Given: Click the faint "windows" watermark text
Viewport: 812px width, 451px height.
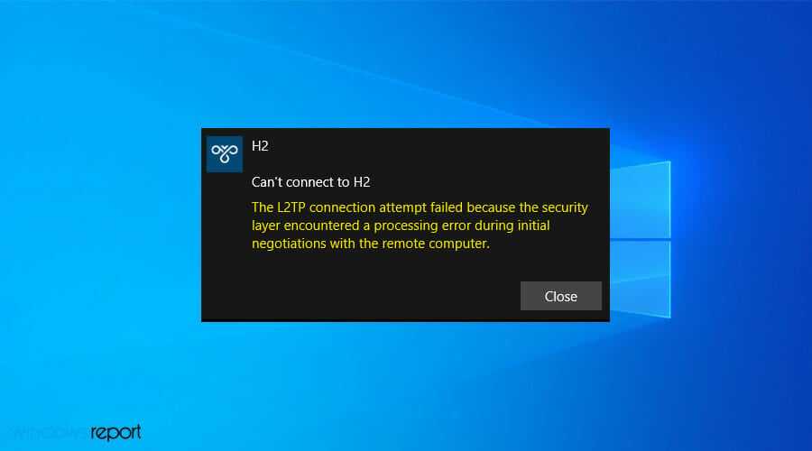Looking at the screenshot, I should click(x=48, y=432).
